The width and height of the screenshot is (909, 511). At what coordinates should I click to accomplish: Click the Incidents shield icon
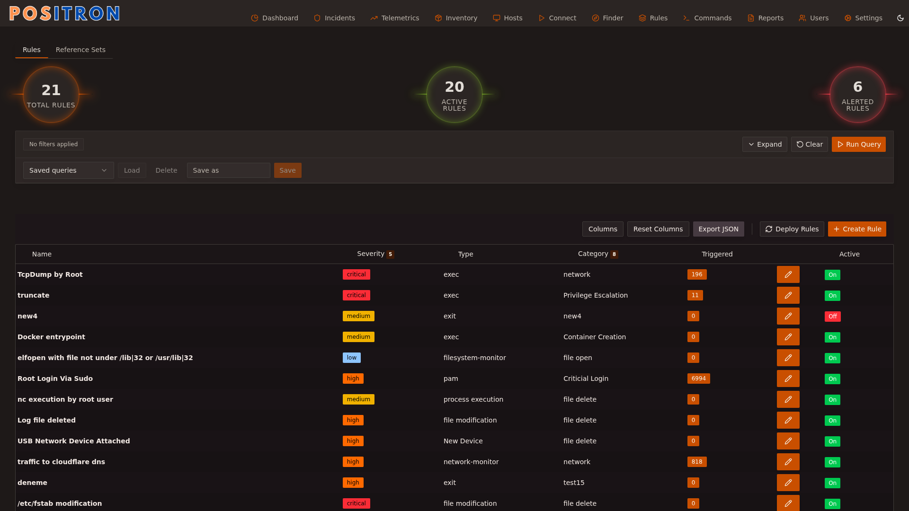[x=317, y=18]
